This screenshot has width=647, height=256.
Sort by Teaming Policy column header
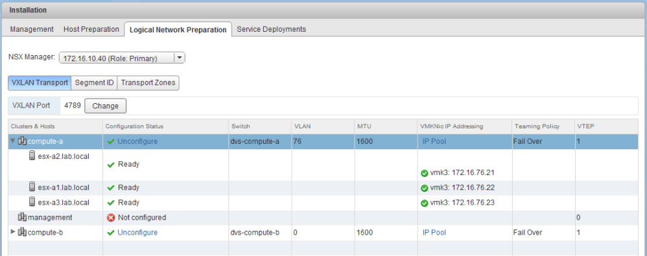click(543, 126)
